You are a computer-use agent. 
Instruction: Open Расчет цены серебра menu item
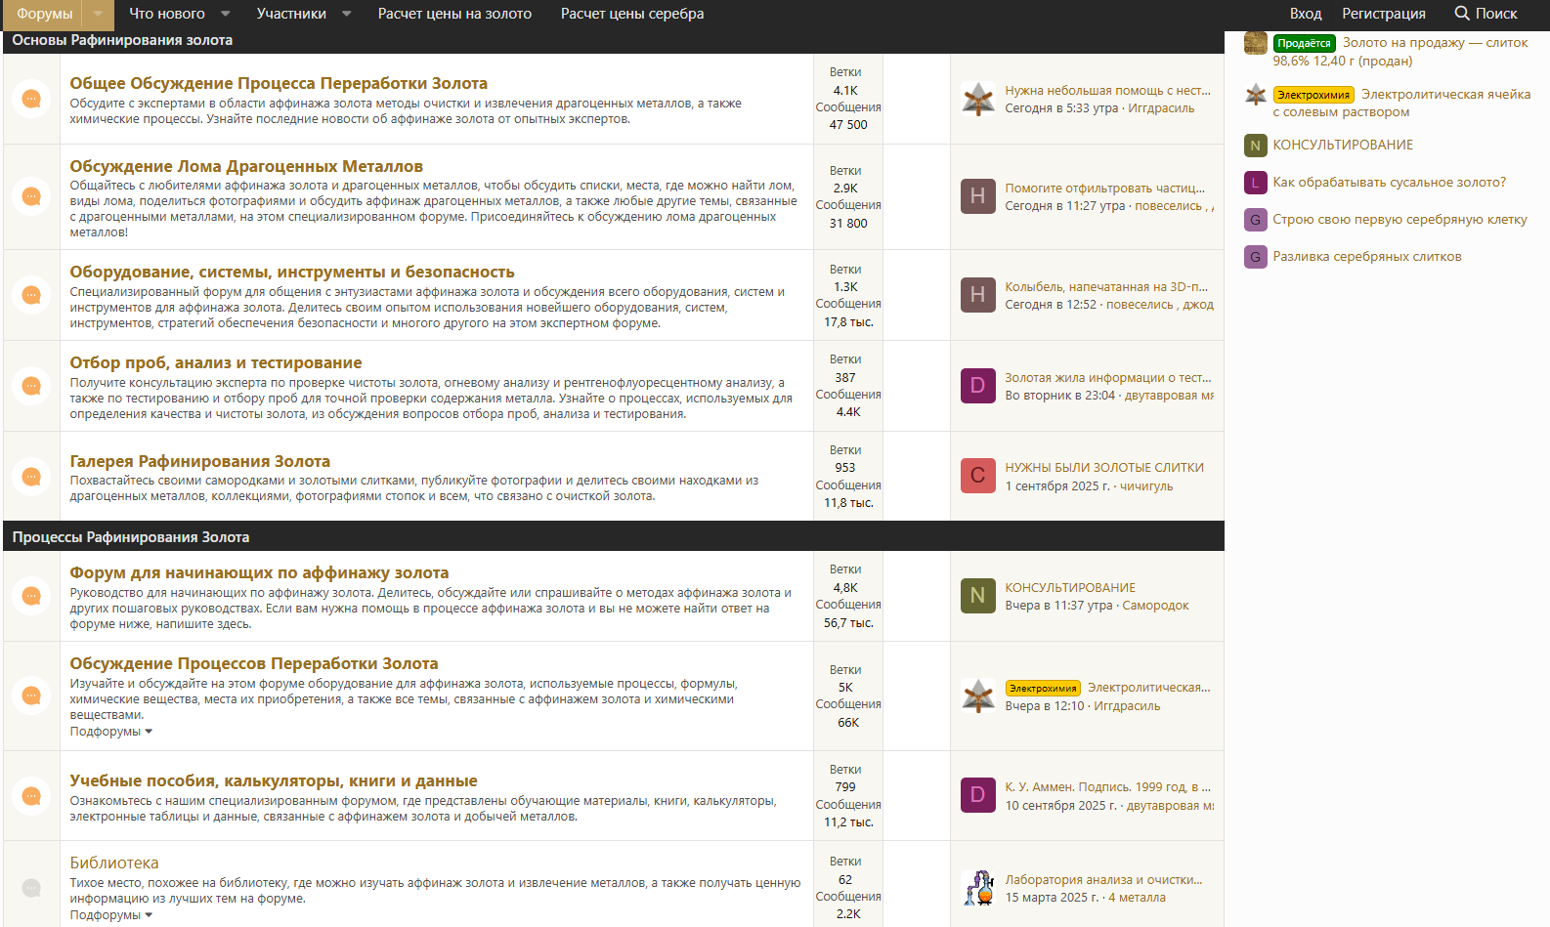click(x=631, y=14)
